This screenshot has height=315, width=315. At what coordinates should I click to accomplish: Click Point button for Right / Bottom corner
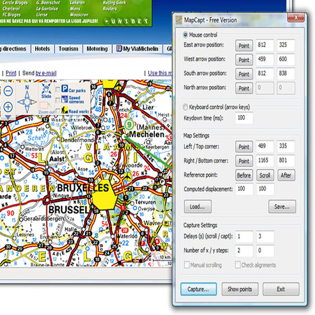pyautogui.click(x=244, y=161)
